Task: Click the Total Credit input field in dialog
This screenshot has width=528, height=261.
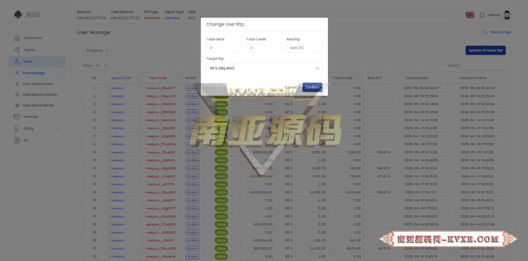Action: click(265, 48)
